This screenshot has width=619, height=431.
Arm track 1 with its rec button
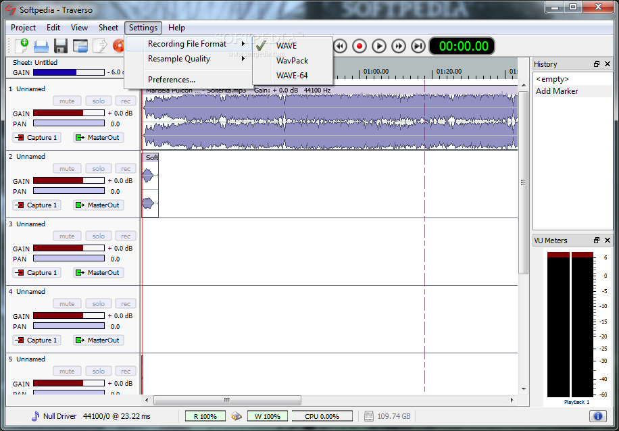[126, 101]
